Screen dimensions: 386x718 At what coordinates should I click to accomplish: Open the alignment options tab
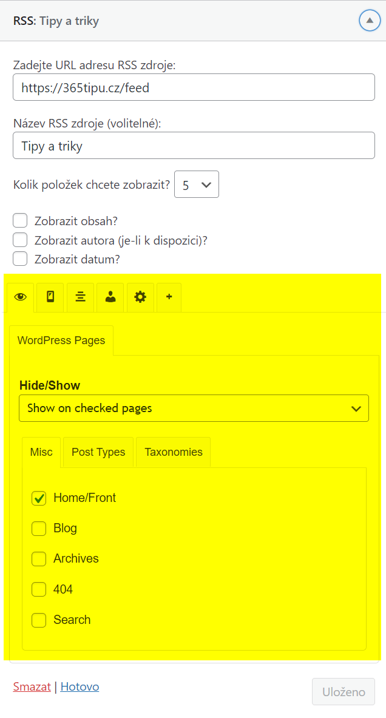pos(81,297)
